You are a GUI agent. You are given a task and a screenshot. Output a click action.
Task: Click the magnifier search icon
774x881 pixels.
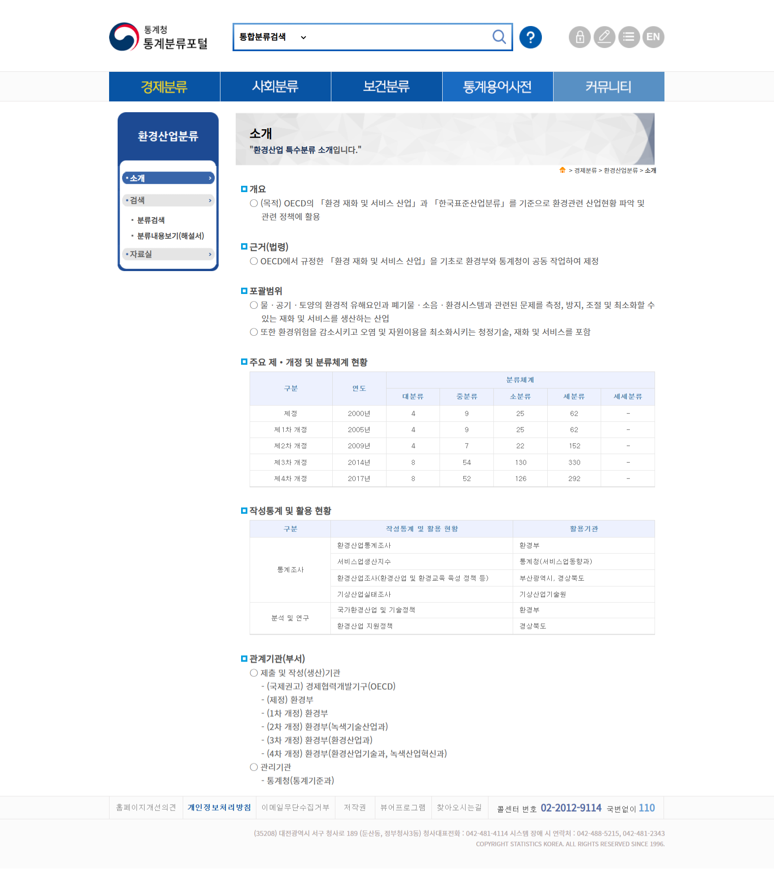coord(499,37)
